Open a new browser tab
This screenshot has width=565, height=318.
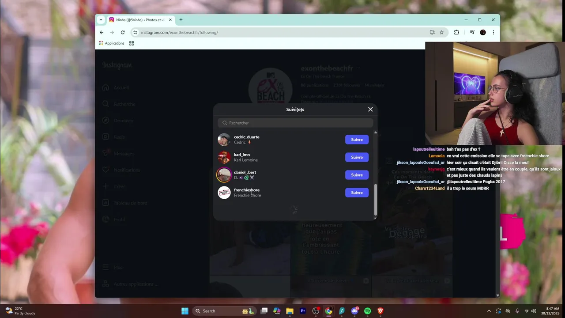point(181,20)
